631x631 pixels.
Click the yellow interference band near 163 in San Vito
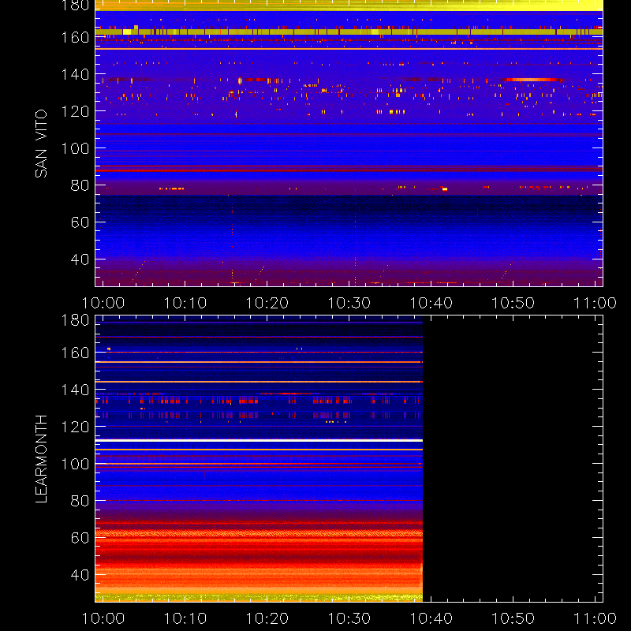point(349,32)
